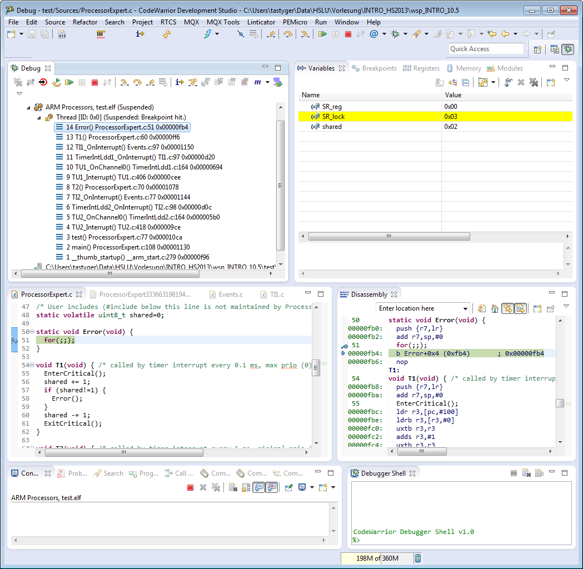Viewport: 583px width, 569px height.
Task: Click the Quick Access search field
Action: point(486,49)
